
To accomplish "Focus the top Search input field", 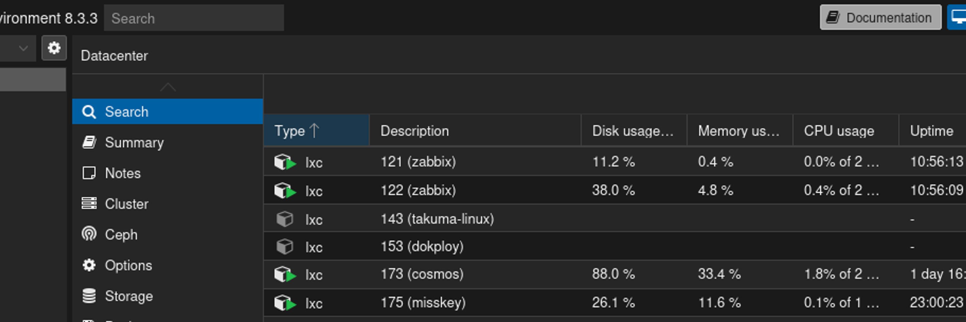I will pos(194,18).
